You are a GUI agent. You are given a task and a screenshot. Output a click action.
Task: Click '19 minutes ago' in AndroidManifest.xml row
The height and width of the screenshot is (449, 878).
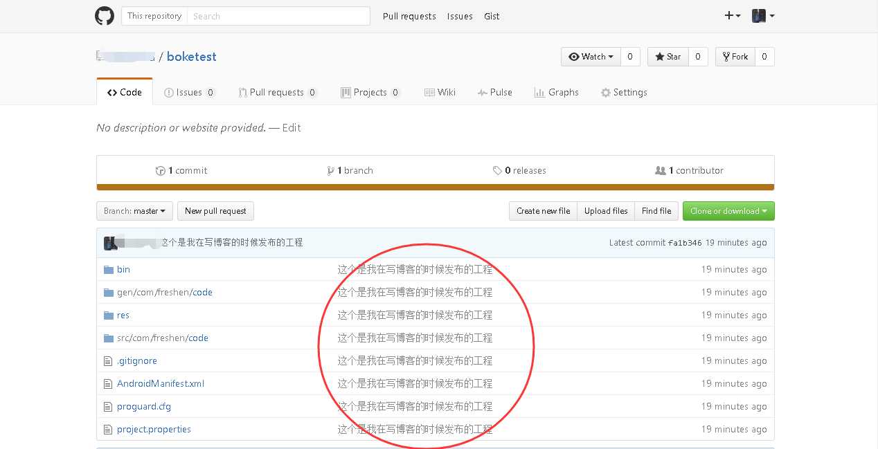tap(734, 384)
